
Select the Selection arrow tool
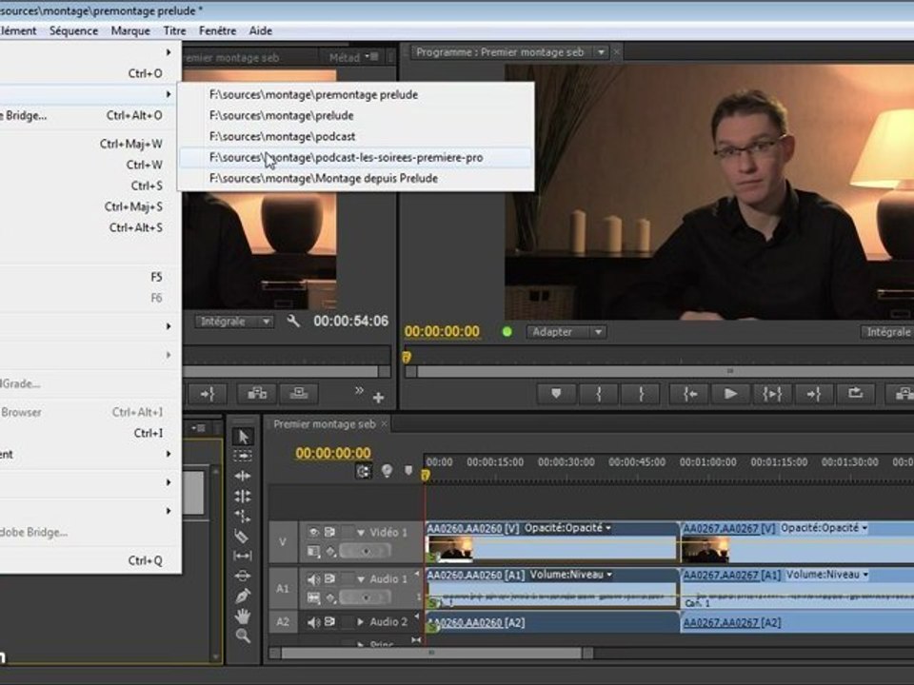point(243,437)
